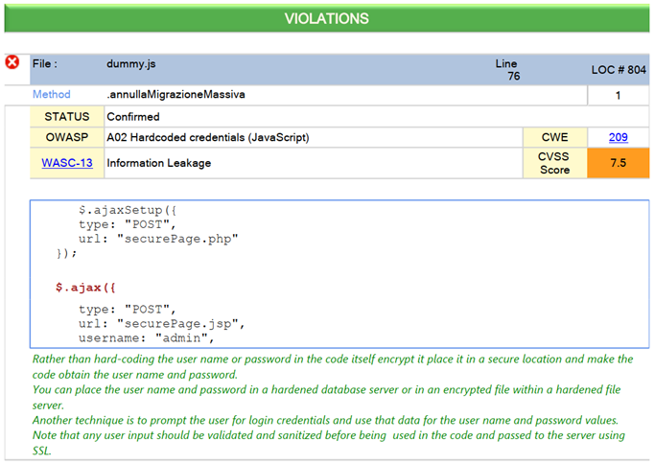Open the WASC-13 reference link
The height and width of the screenshot is (464, 654).
click(x=67, y=163)
